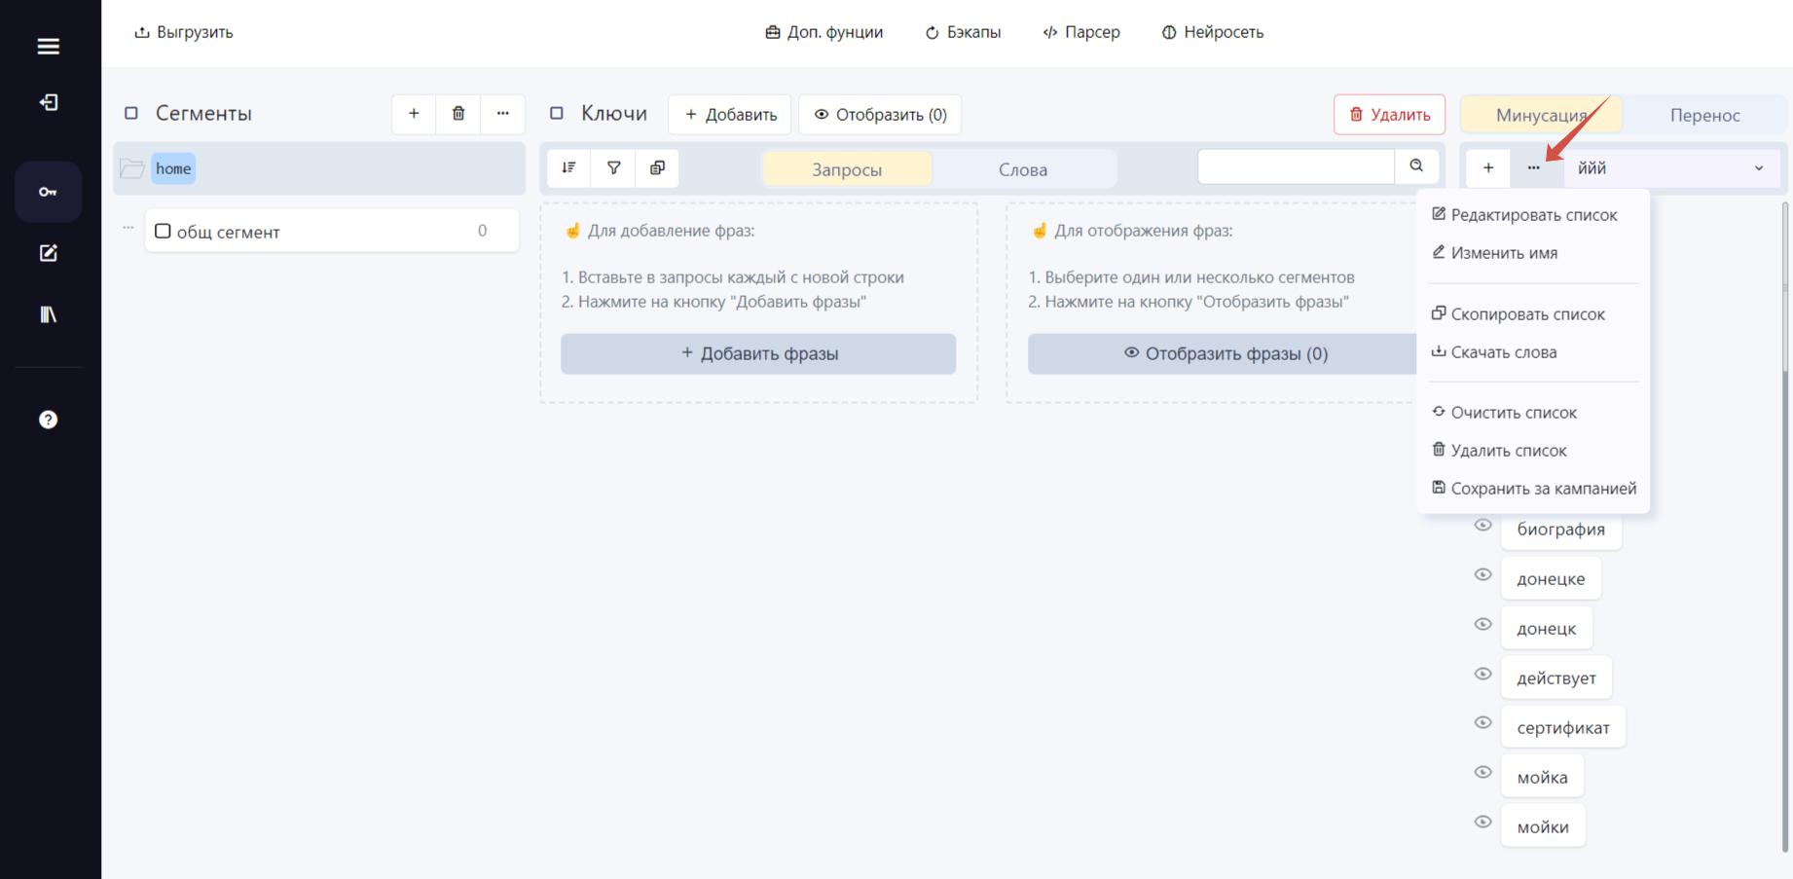Click the copy keys icon

(x=657, y=167)
